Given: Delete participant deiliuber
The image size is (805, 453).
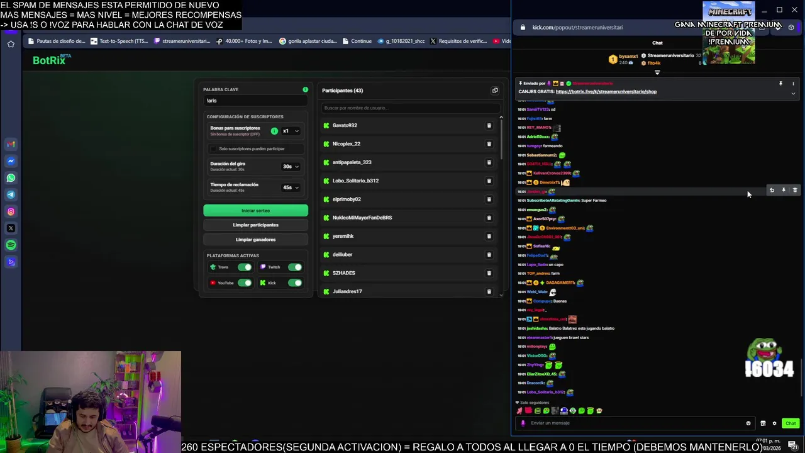Looking at the screenshot, I should pyautogui.click(x=489, y=255).
